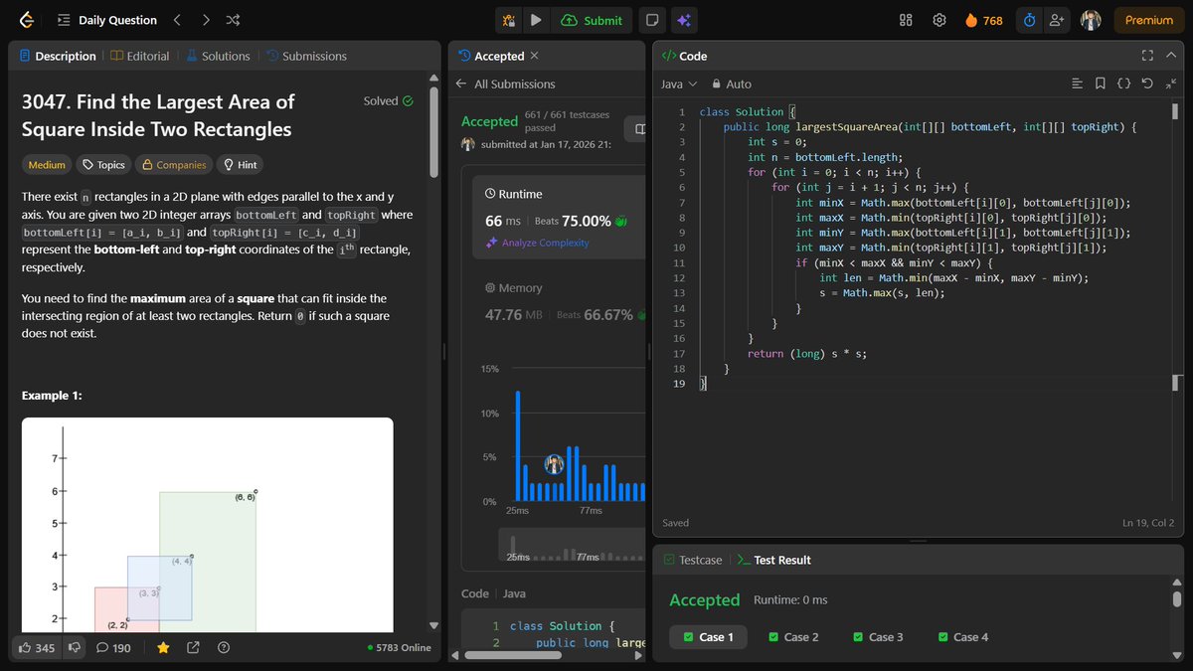Image resolution: width=1193 pixels, height=671 pixels.
Task: Select the Memory 47.76 MB card
Action: pyautogui.click(x=560, y=303)
